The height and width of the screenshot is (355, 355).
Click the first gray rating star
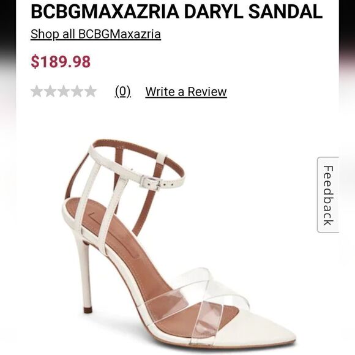(x=37, y=91)
